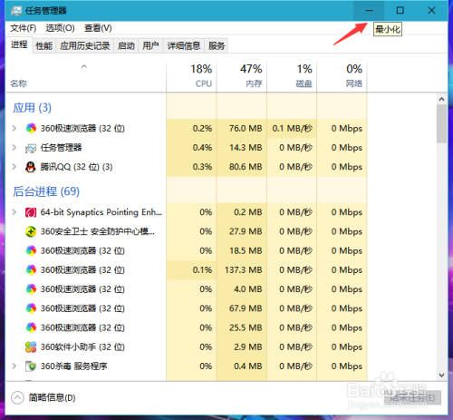Screen dimensions: 453x420
Task: Expand the 360极速浏览器 app entry
Action: pyautogui.click(x=14, y=128)
